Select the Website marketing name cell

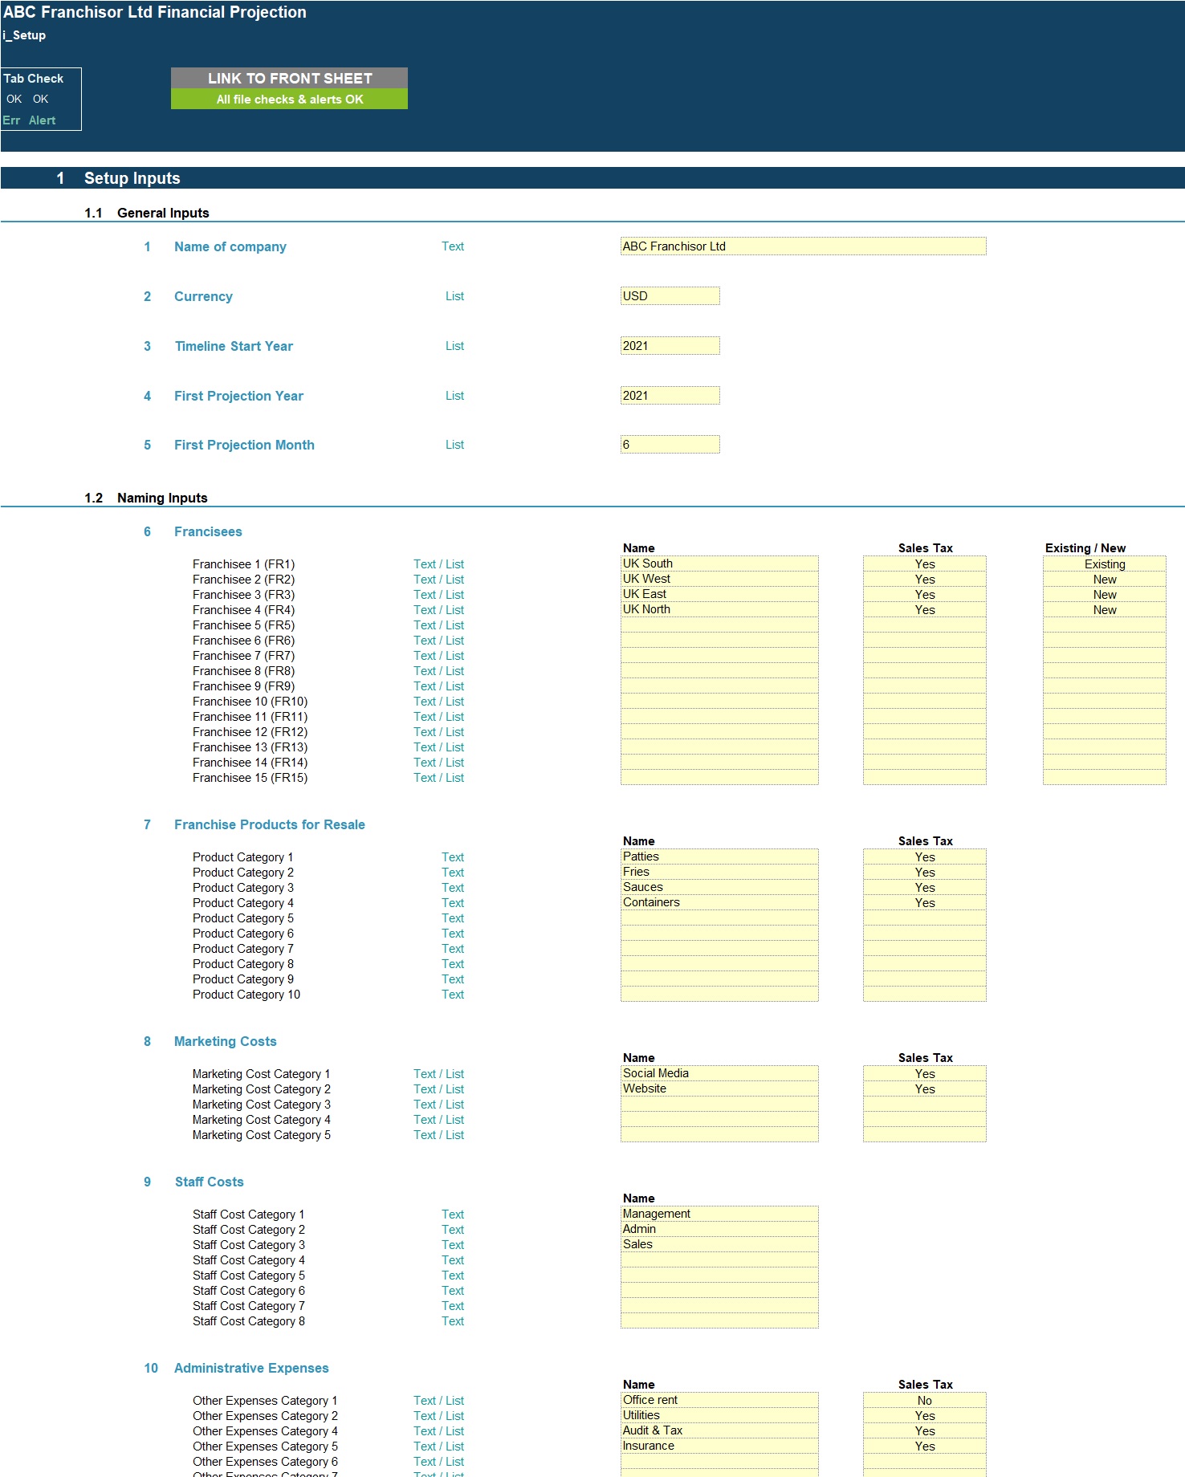click(719, 1088)
